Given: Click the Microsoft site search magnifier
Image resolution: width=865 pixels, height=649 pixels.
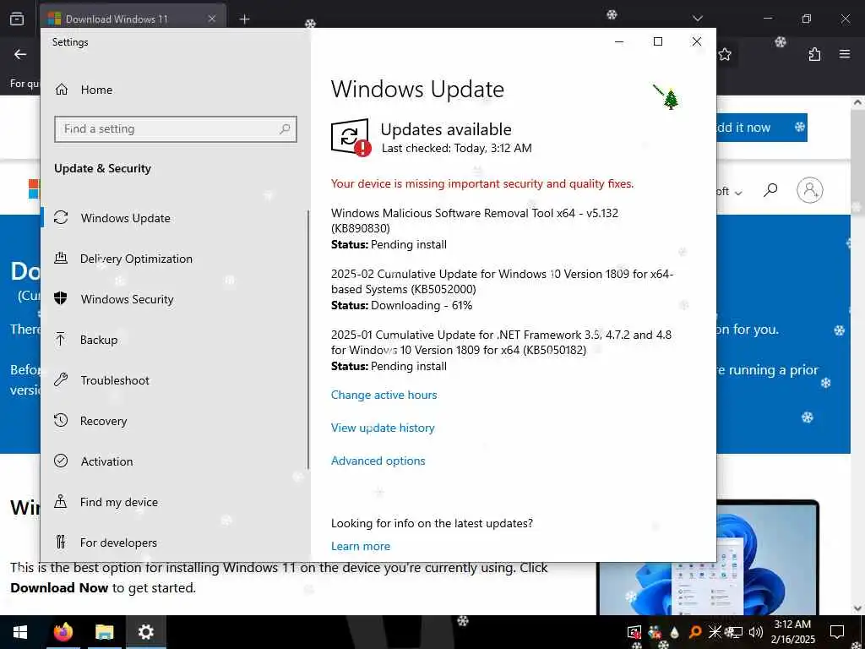Looking at the screenshot, I should tap(770, 190).
